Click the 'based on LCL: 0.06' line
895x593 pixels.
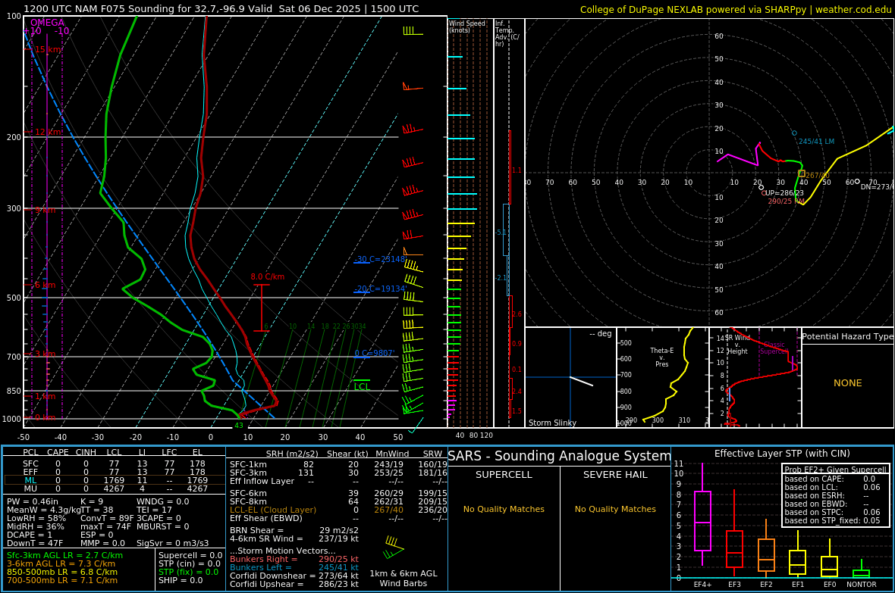tap(832, 487)
